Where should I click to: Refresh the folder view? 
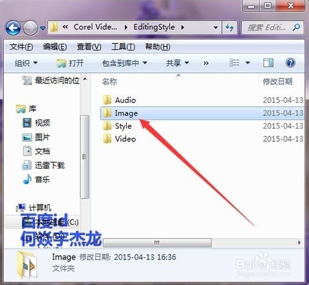(x=229, y=27)
